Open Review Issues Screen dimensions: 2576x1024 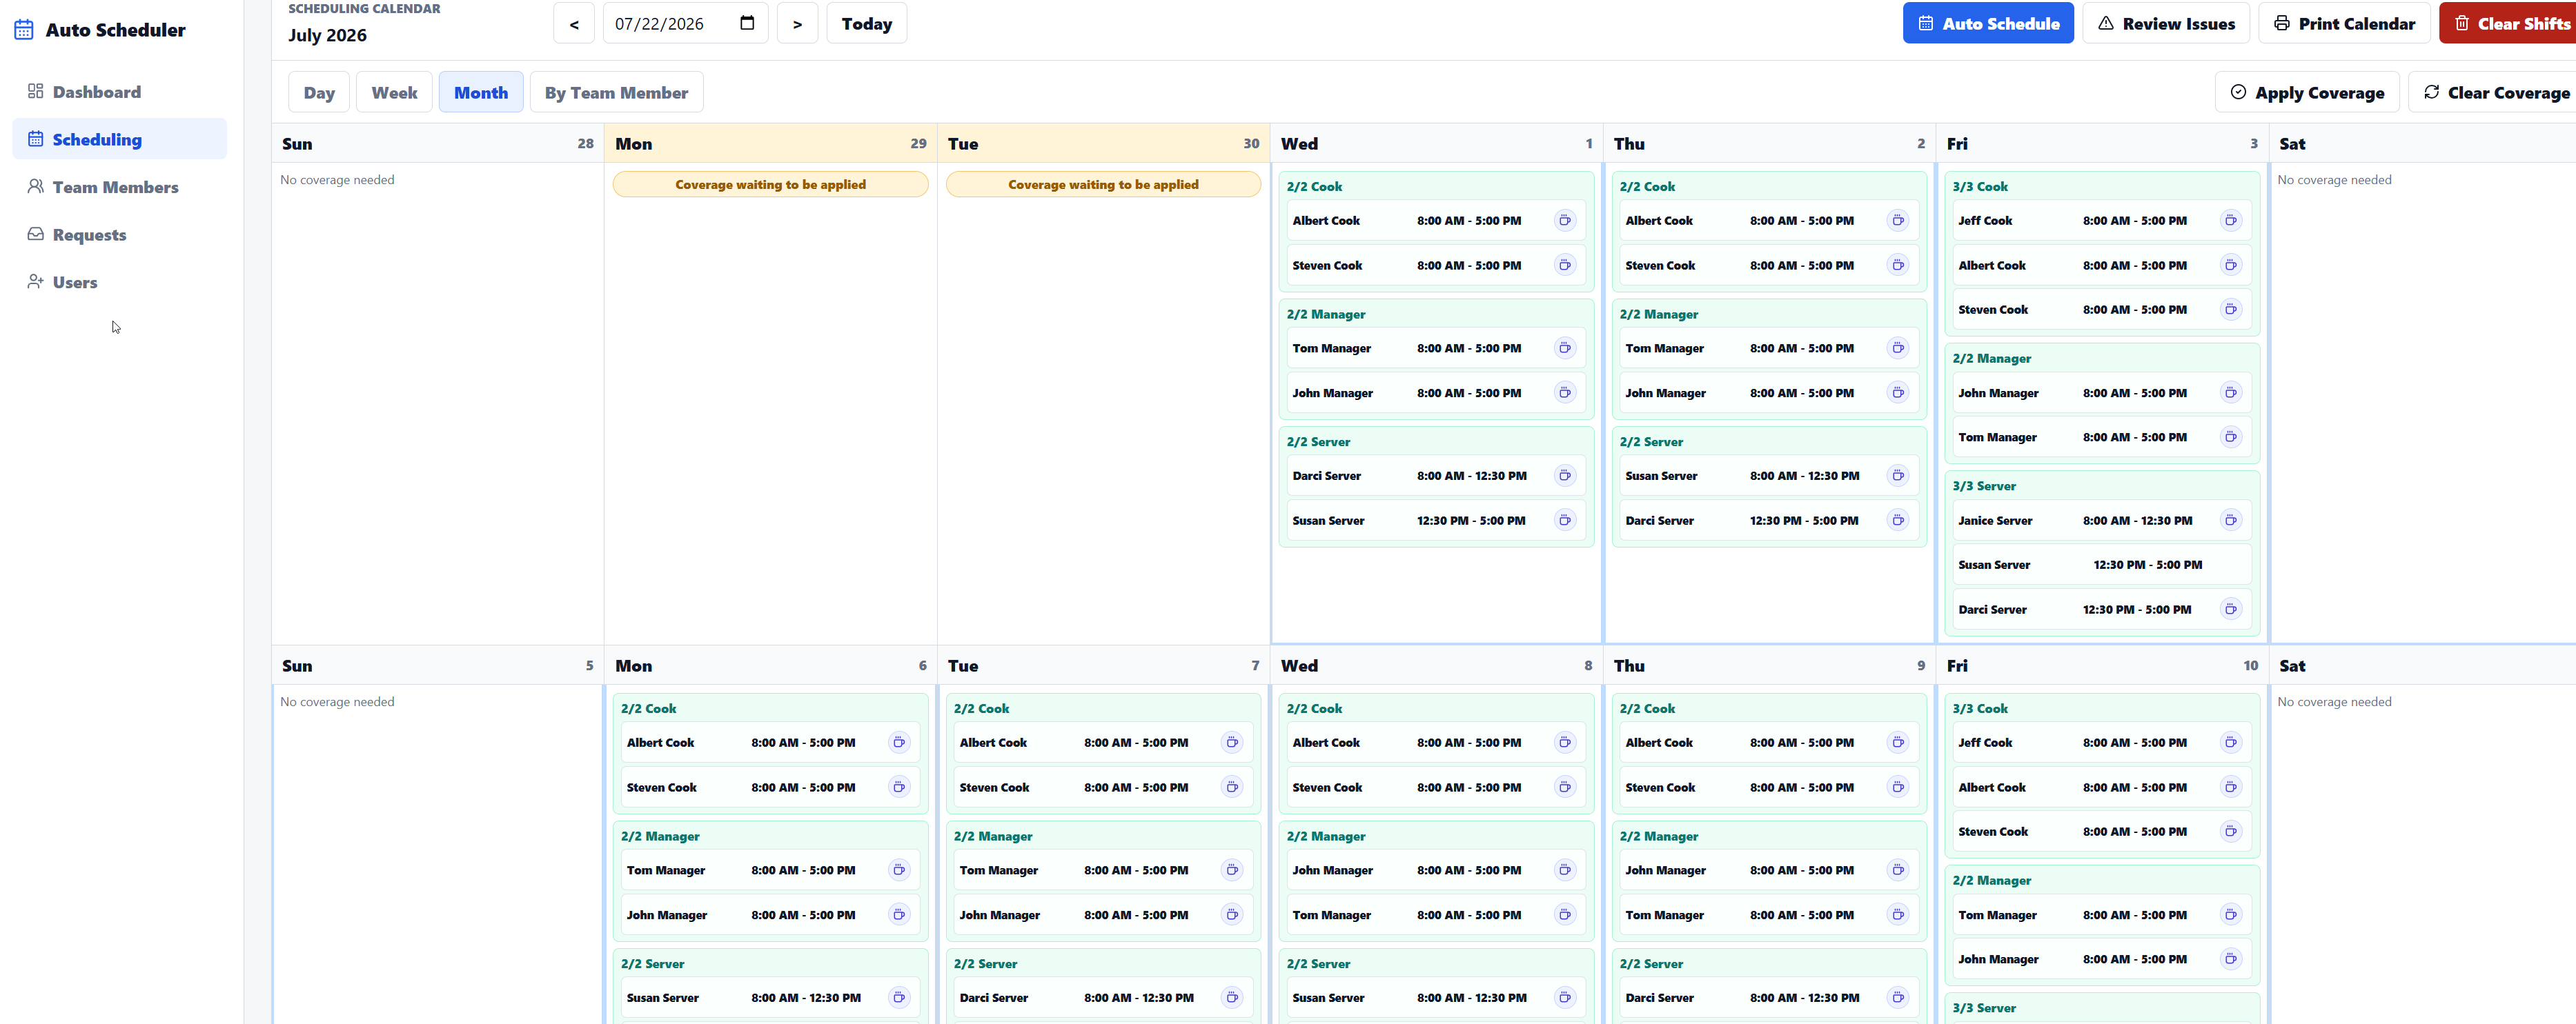(2165, 23)
